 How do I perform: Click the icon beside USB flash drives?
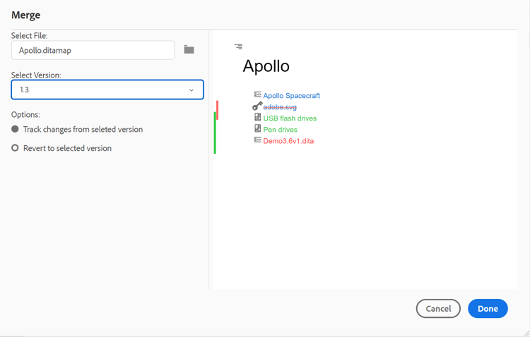[x=257, y=117]
